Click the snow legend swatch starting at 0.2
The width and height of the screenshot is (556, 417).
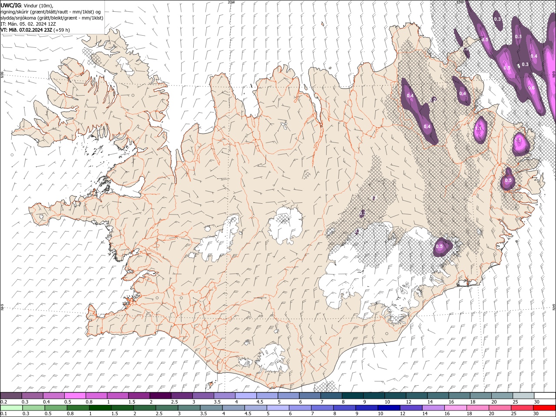11,396
